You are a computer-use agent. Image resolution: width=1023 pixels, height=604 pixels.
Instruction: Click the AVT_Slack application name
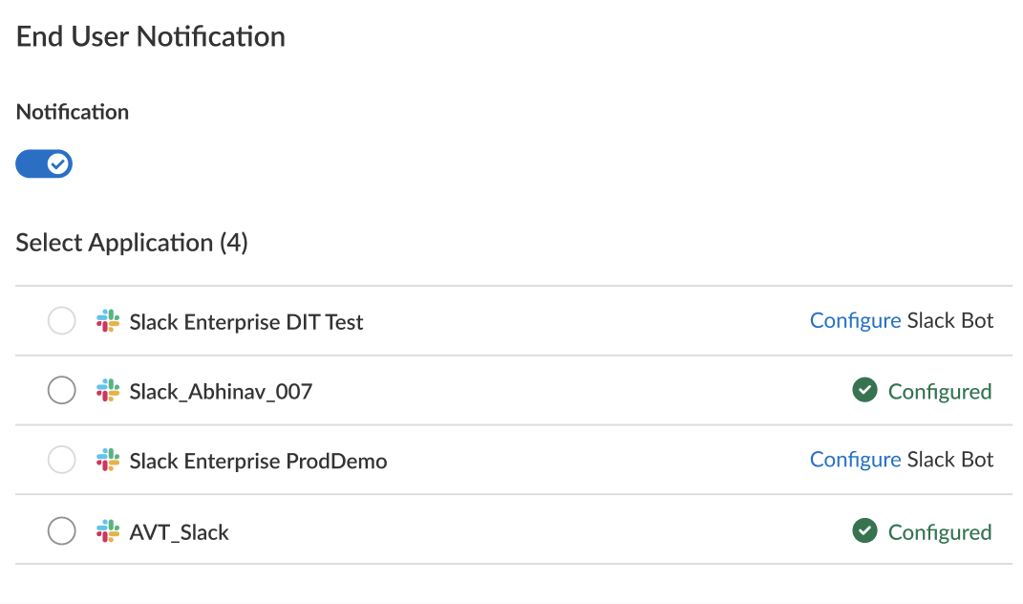[180, 532]
